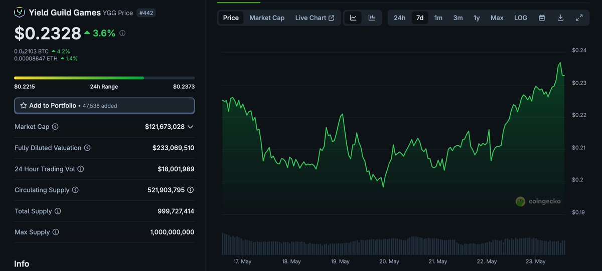Screen dimensions: 602x271
Task: Click the 47,538 added text
Action: 100,106
